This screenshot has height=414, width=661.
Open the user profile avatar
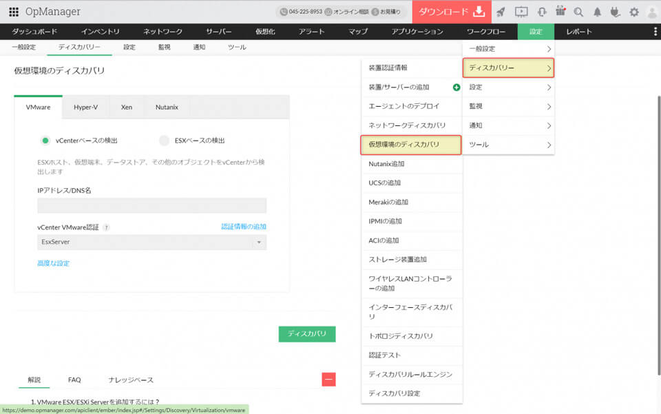(652, 12)
